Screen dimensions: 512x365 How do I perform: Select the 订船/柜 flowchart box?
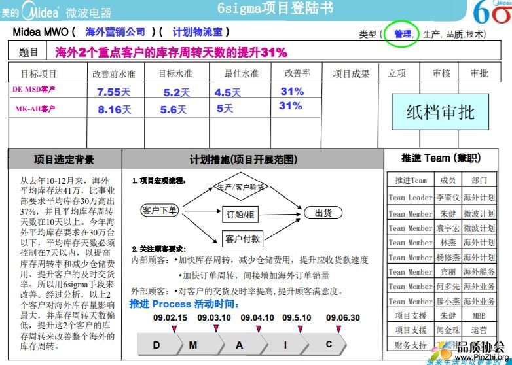click(240, 215)
